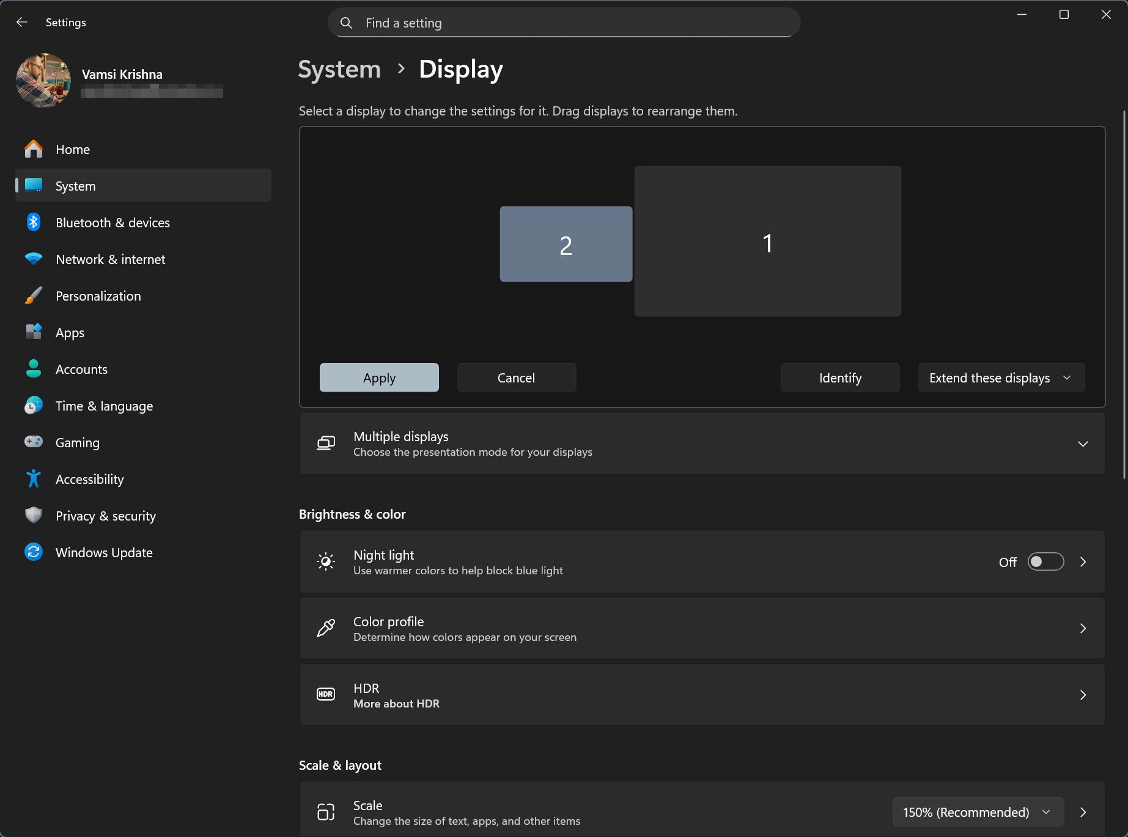Open Gaming section
The width and height of the screenshot is (1128, 837).
(x=143, y=442)
